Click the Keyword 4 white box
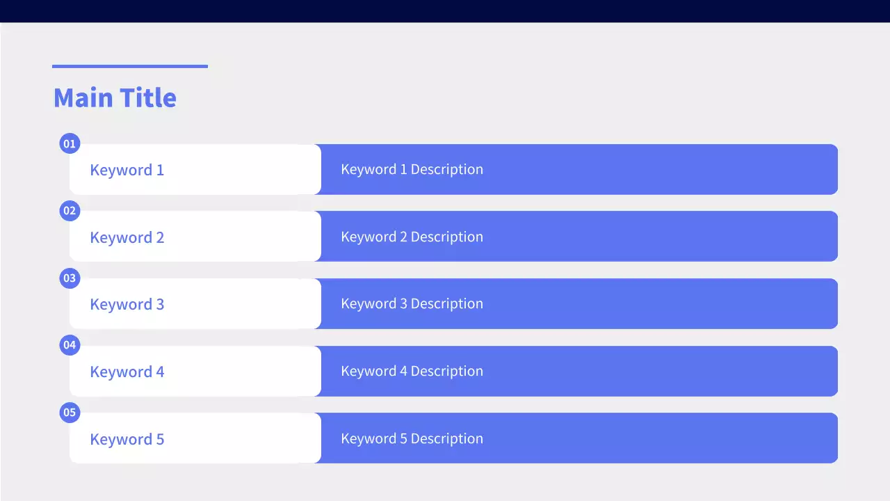Viewport: 890px width, 501px height. click(x=195, y=372)
